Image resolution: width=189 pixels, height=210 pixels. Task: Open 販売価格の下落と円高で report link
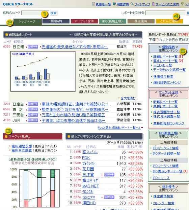(x=75, y=110)
